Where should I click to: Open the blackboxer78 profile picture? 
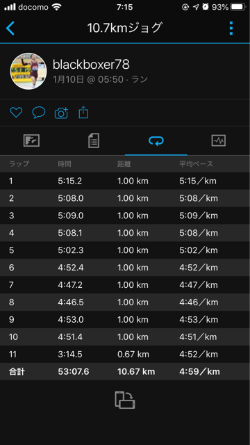[28, 71]
